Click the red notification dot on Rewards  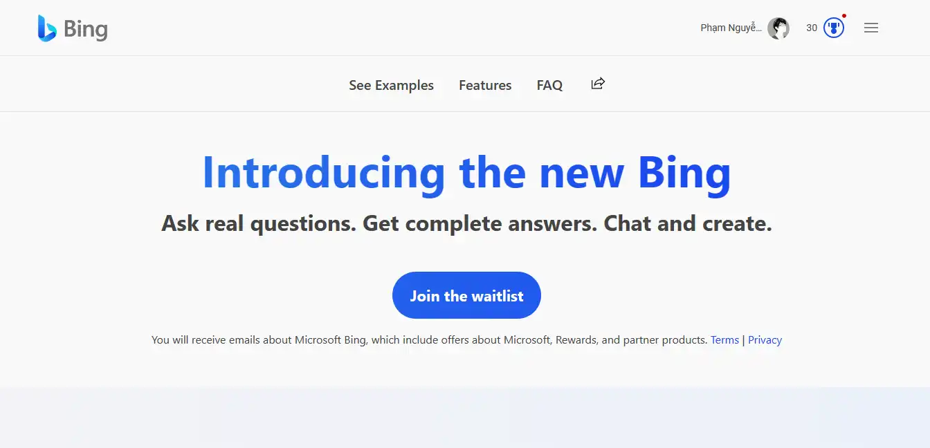pyautogui.click(x=844, y=16)
